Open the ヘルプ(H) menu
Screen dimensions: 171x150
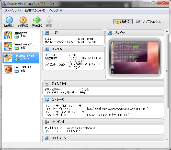point(56,10)
